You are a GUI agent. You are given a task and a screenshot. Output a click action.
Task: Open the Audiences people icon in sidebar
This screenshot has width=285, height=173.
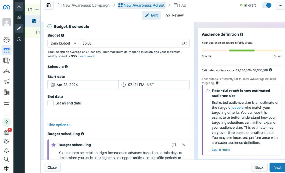click(x=7, y=71)
